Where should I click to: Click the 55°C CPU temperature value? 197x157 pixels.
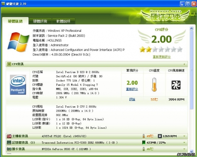coord(154,99)
